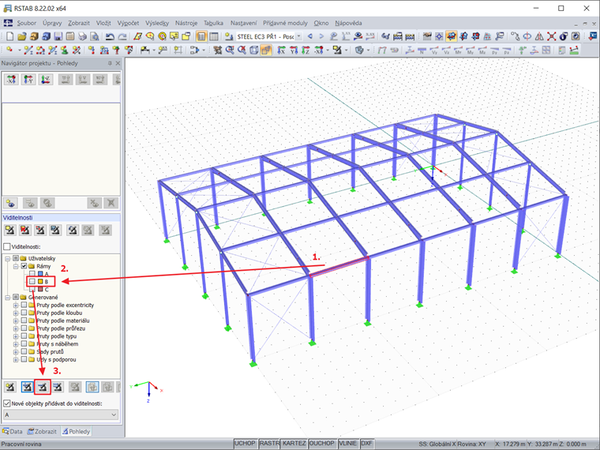Check Sady prutů checkbox

pos(24,351)
